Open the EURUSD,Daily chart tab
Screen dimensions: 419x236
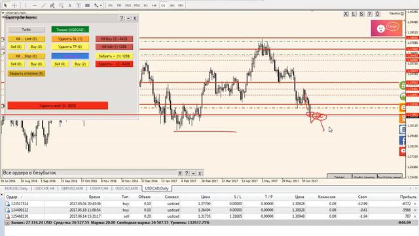pyautogui.click(x=16, y=188)
